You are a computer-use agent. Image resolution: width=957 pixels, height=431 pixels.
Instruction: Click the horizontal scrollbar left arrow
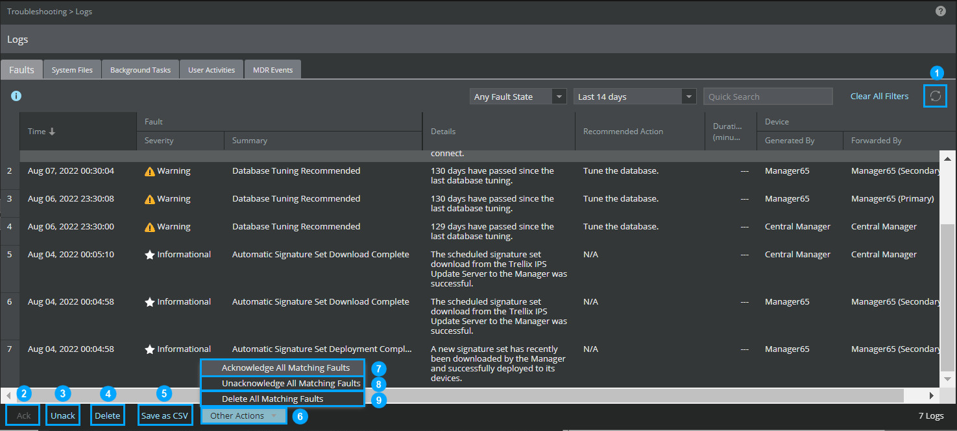8,395
